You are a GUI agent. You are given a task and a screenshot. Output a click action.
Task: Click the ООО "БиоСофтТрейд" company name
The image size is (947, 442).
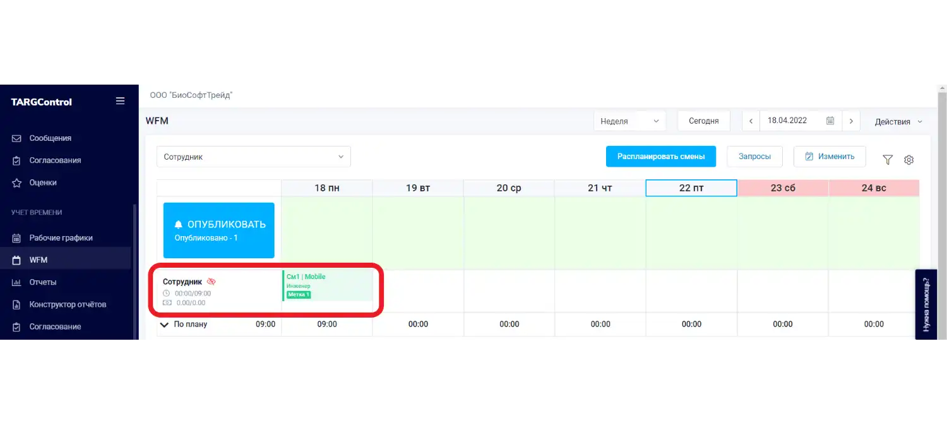pos(191,95)
